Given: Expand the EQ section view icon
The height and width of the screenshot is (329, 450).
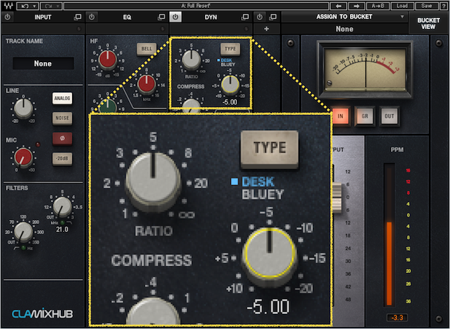Looking at the screenshot, I should [x=161, y=17].
